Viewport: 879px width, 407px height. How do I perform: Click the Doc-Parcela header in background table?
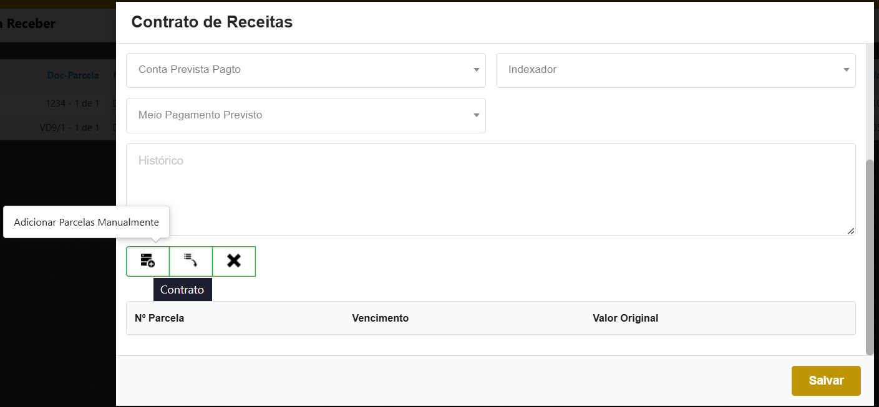73,75
